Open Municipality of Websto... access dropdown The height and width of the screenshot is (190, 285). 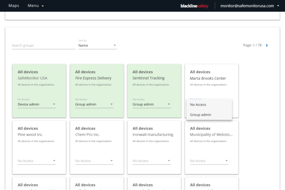tap(209, 161)
